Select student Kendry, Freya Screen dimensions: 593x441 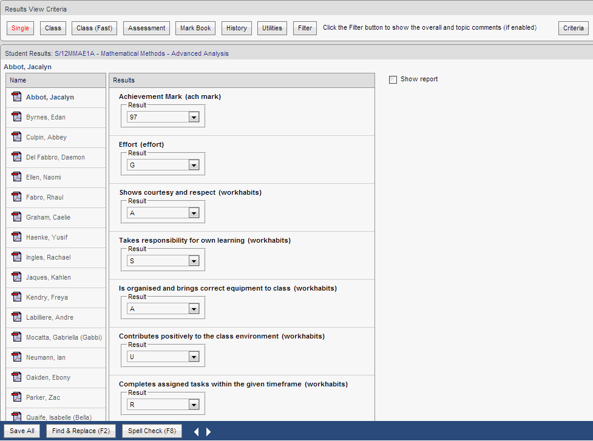[x=47, y=297]
